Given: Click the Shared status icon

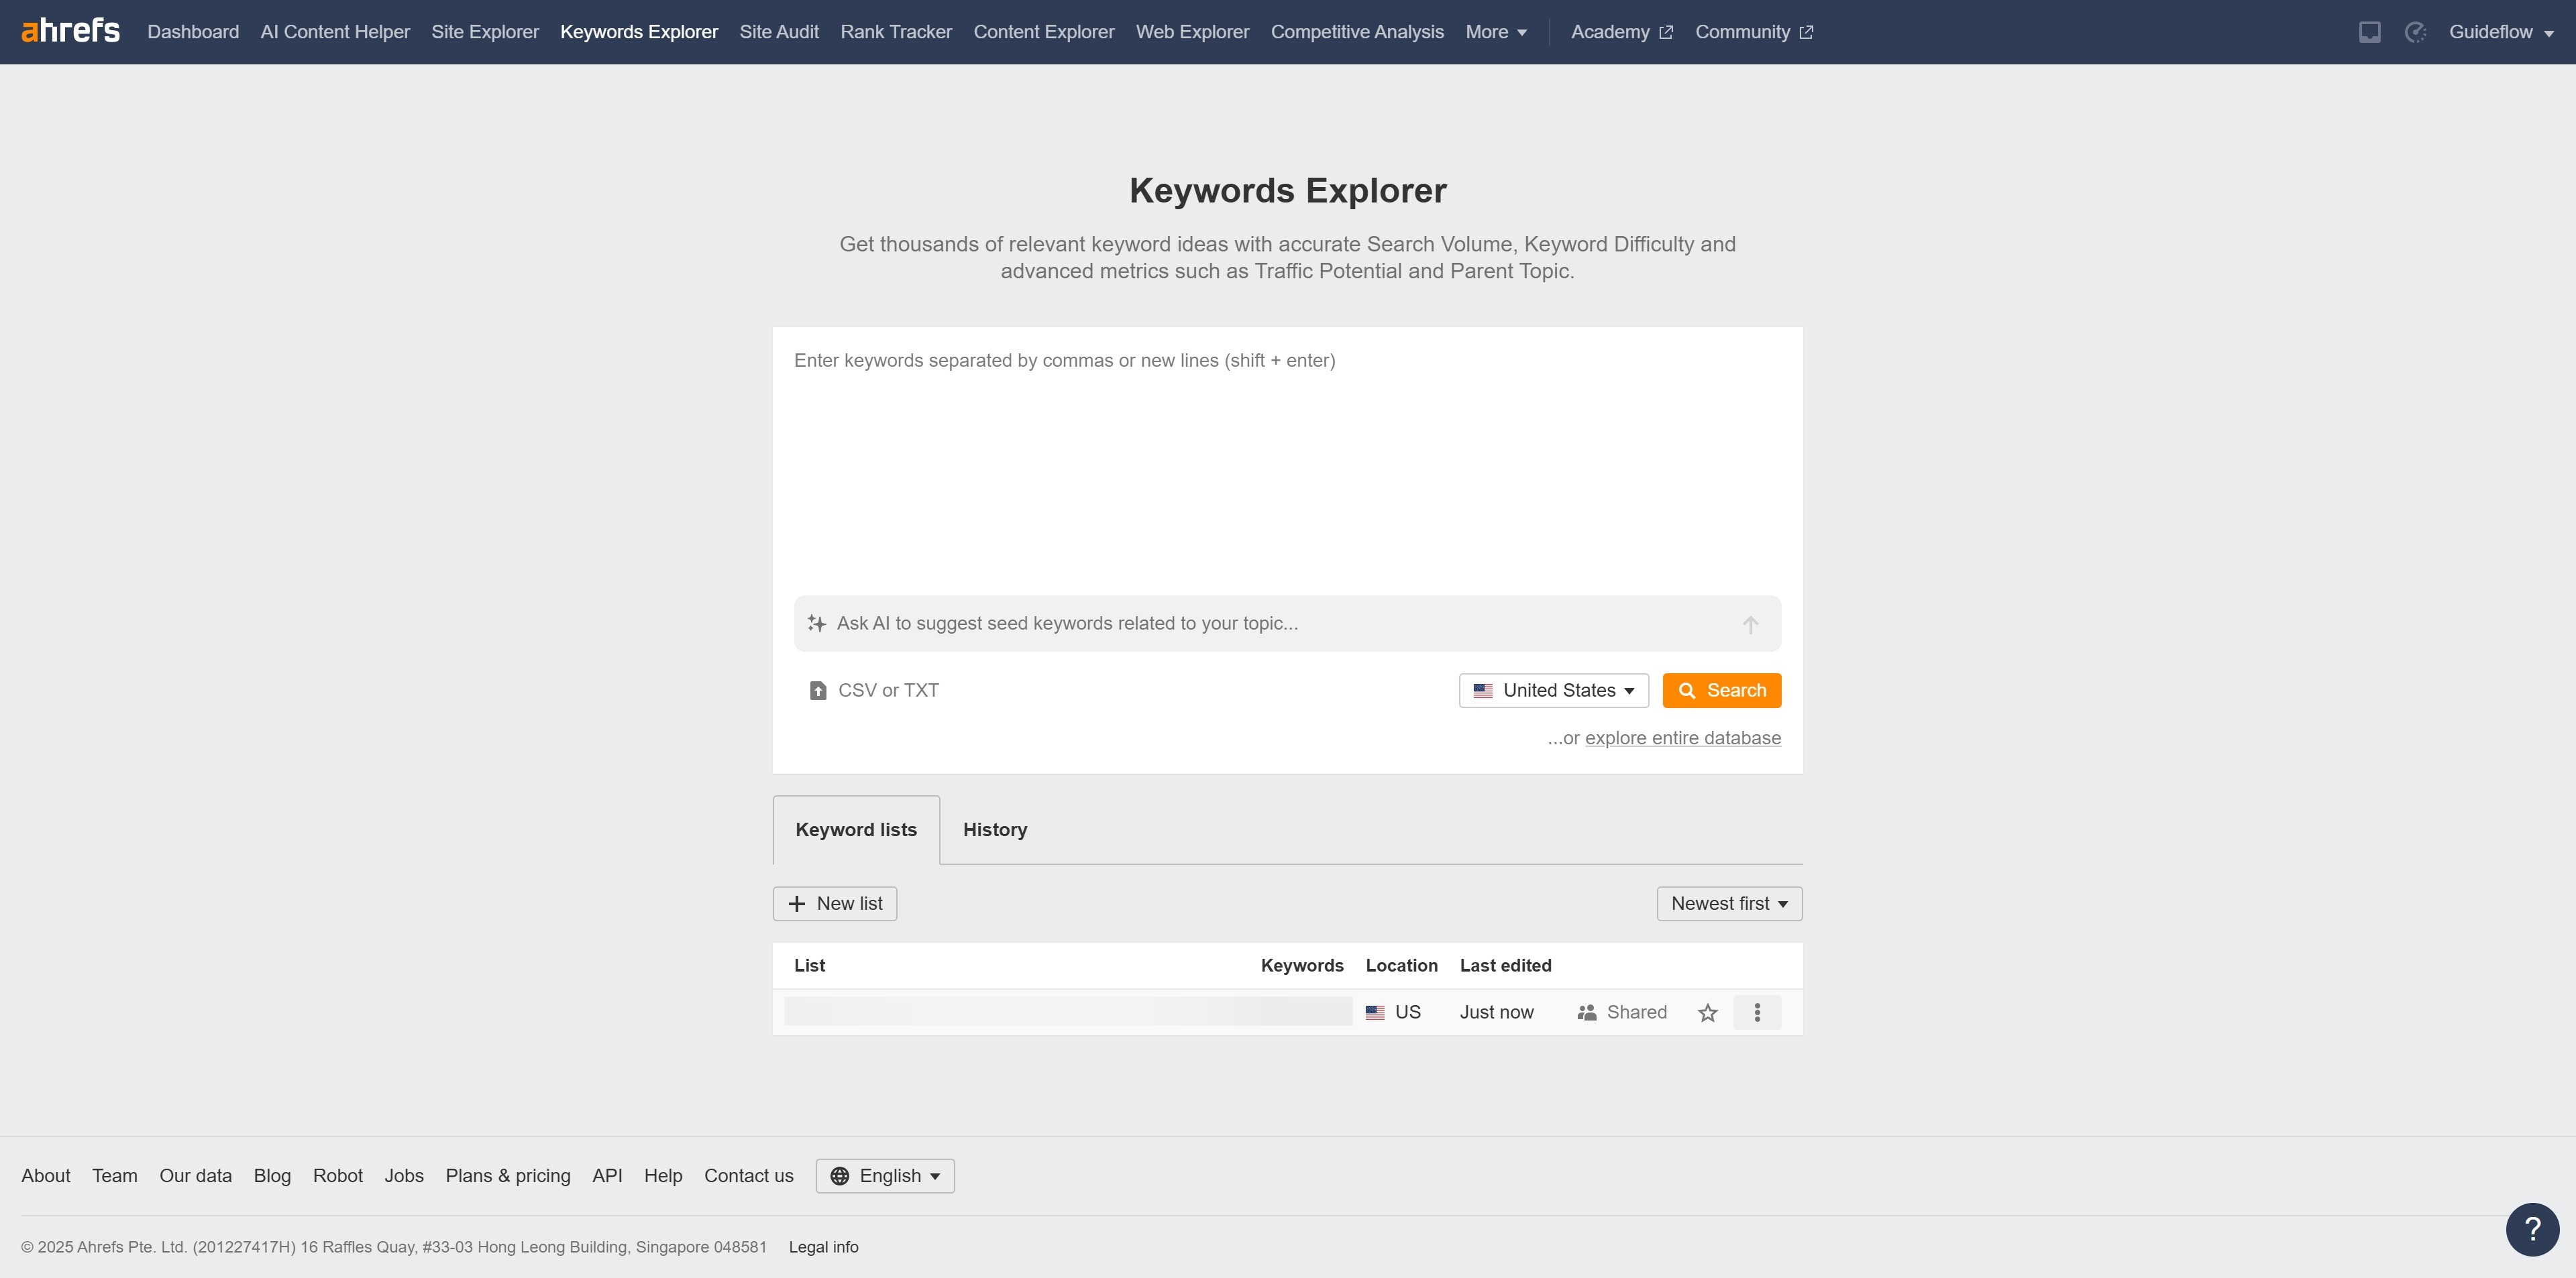Looking at the screenshot, I should point(1586,1012).
